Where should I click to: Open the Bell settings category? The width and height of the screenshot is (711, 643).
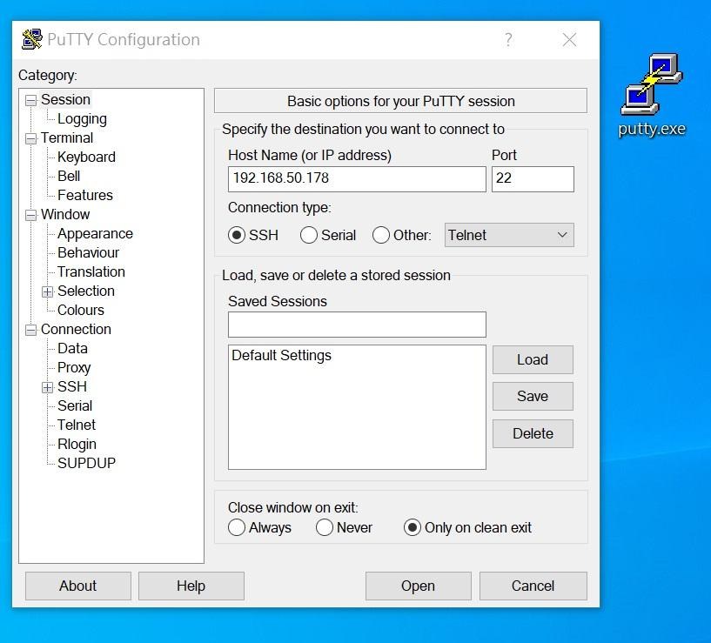(x=69, y=176)
